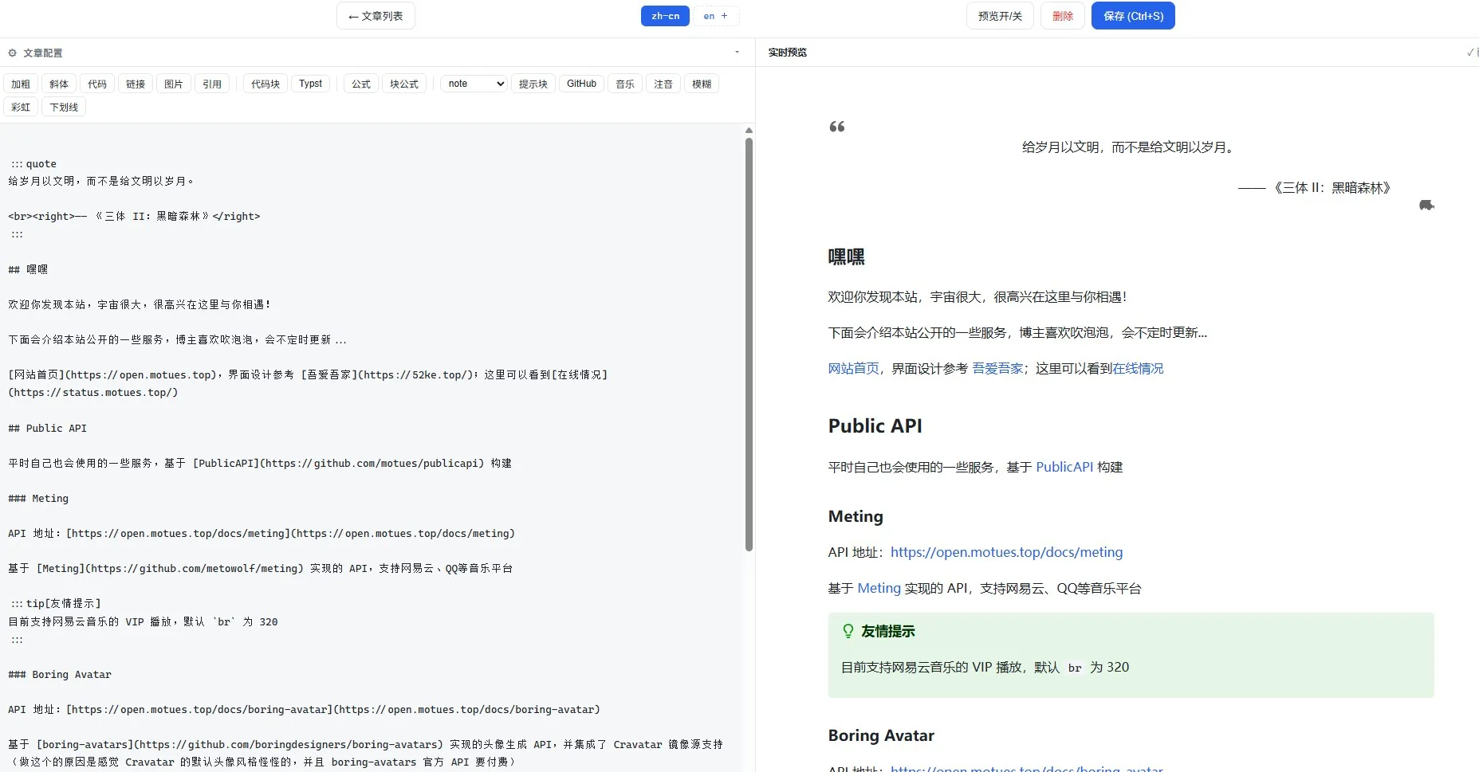The image size is (1479, 772).
Task: Open the PublicAPI link in the preview
Action: click(1064, 467)
